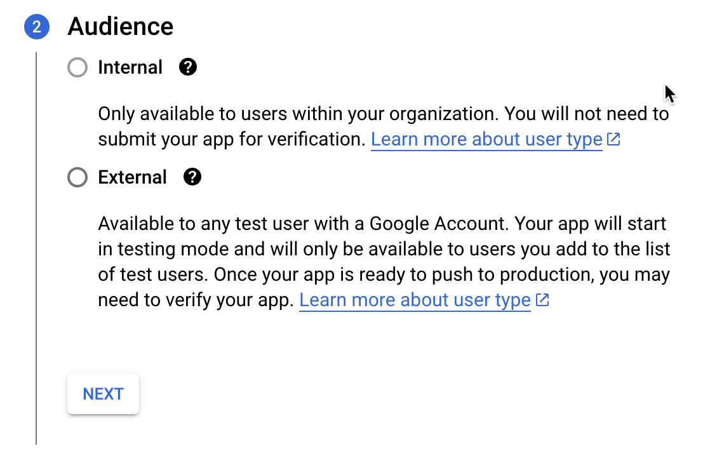Click the 'need to verify your app' text

click(x=196, y=300)
